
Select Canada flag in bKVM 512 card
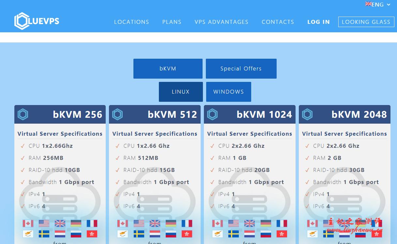coord(123,223)
